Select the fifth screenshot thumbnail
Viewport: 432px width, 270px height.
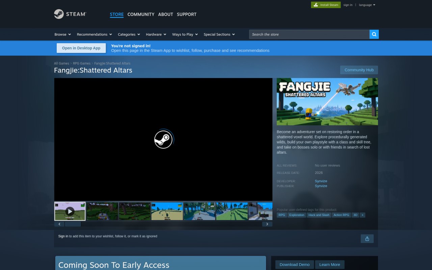tap(199, 211)
